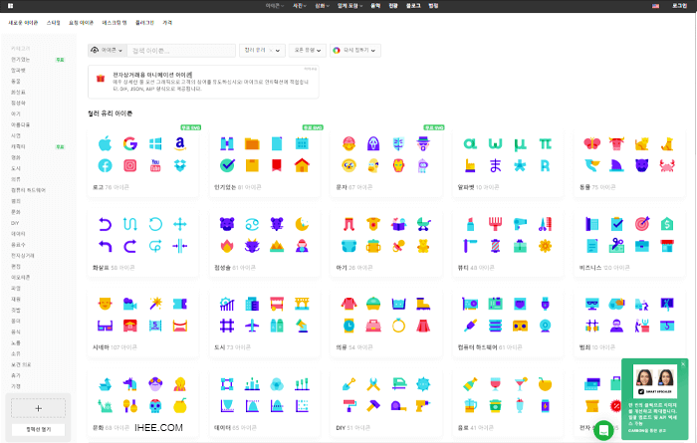Click the four-way move arrows icon
Viewport: 697px width, 443px height.
click(x=180, y=224)
